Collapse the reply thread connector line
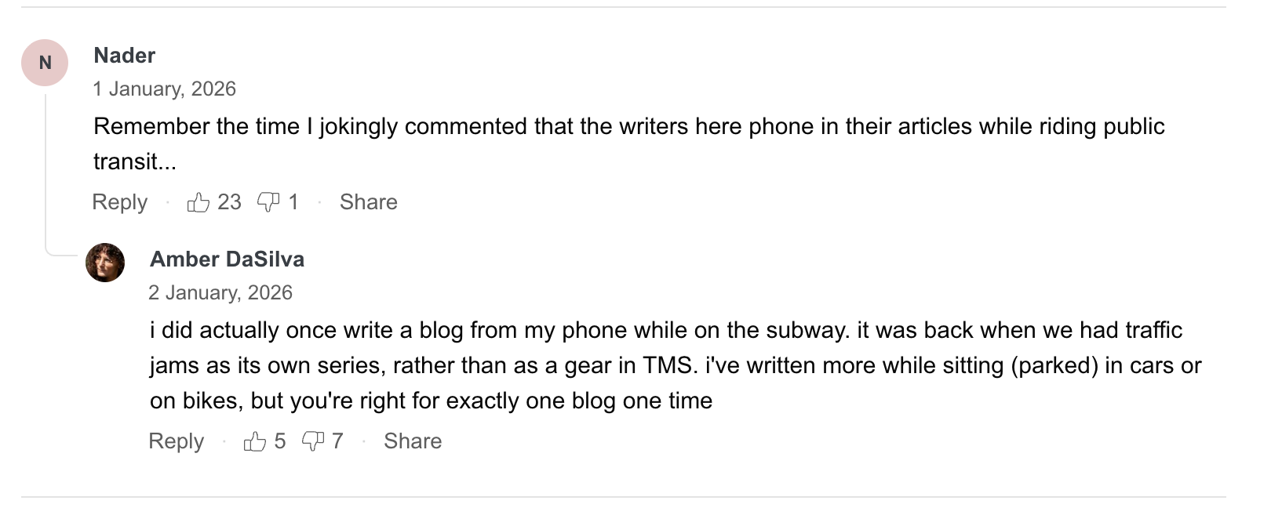 (46, 172)
